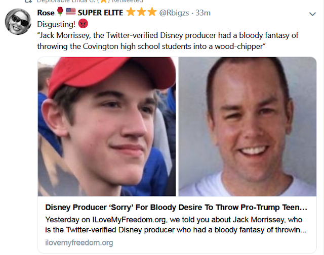Image resolution: width=324 pixels, height=255 pixels.
Task: Open the smiling man in white shirt photo
Action: point(248,126)
